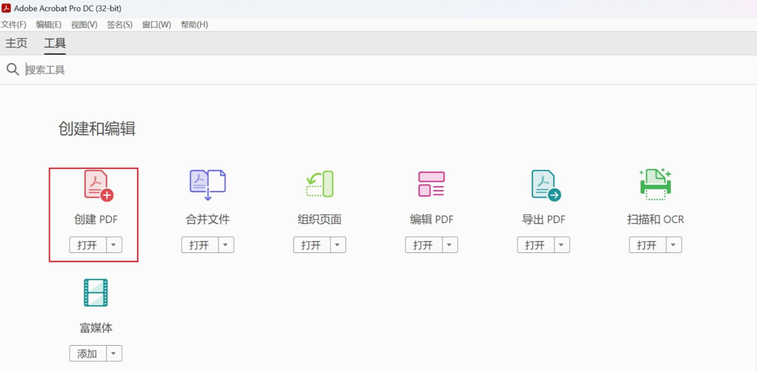
Task: Select the 编辑 PDF pink icon
Action: (431, 184)
